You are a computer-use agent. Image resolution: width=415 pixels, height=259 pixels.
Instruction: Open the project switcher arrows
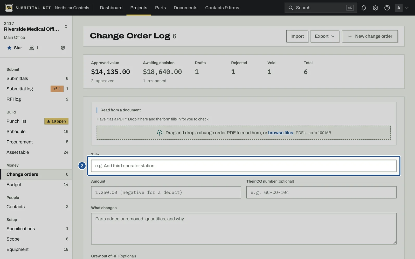pos(66,26)
